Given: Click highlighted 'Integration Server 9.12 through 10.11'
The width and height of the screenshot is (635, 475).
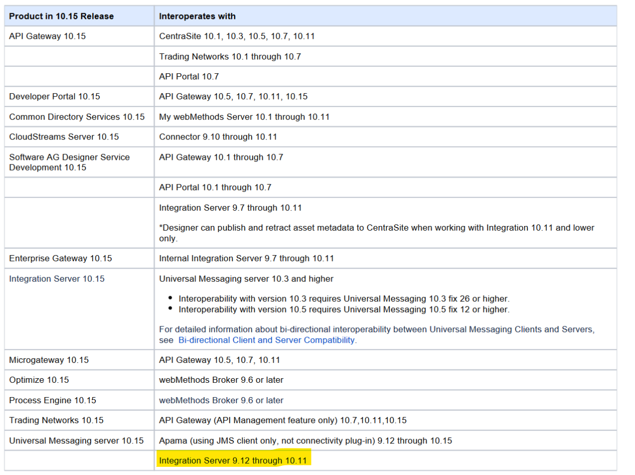Looking at the screenshot, I should 233,460.
